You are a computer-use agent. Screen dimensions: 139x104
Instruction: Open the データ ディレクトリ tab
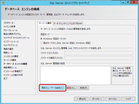[61, 23]
